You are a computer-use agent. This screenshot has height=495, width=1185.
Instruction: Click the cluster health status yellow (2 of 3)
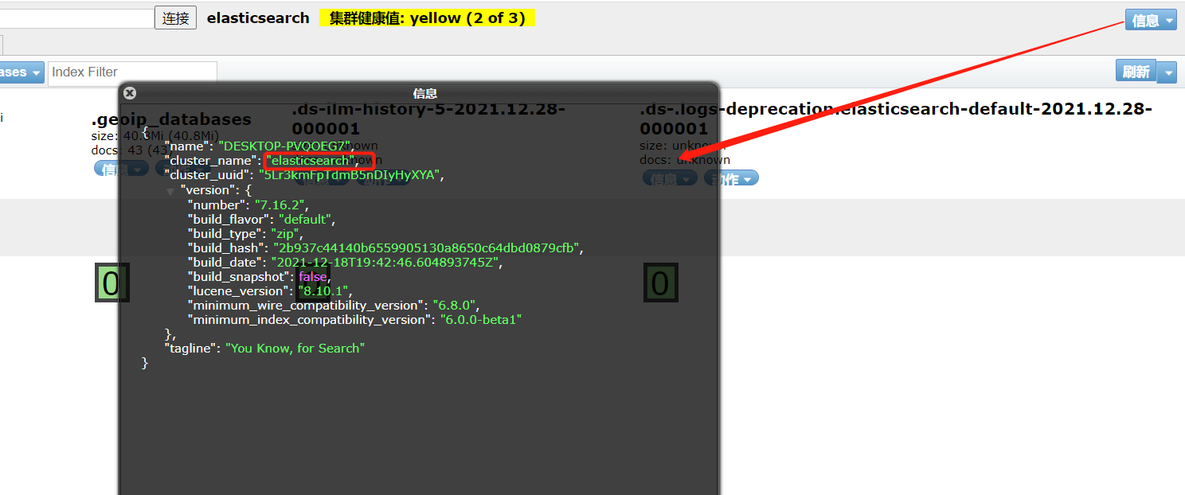pyautogui.click(x=427, y=18)
